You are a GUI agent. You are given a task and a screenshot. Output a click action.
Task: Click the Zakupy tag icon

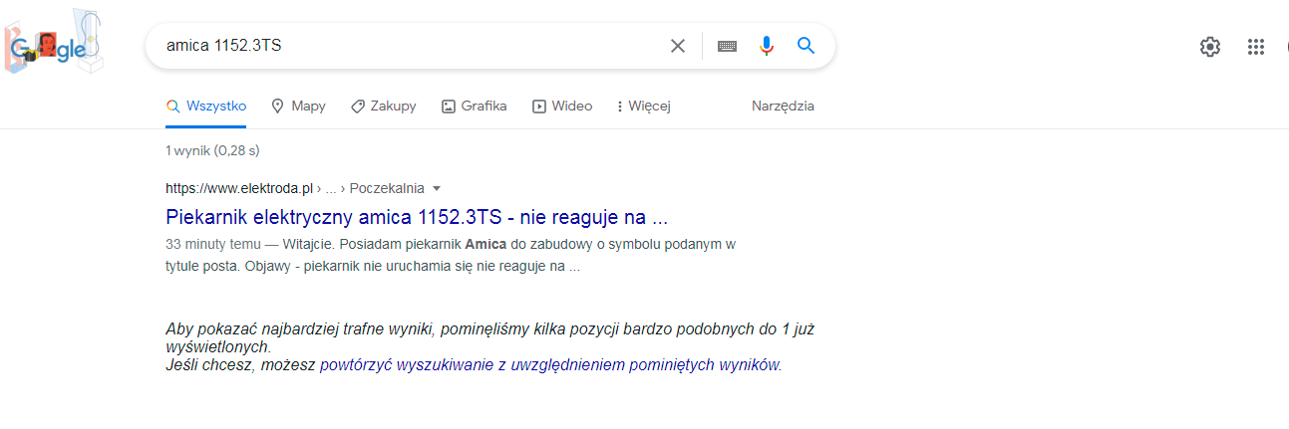coord(357,106)
